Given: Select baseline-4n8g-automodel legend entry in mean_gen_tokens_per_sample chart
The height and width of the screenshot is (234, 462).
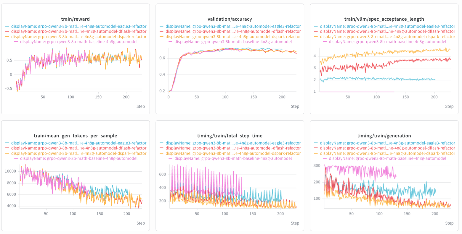Looking at the screenshot, I should [76, 158].
